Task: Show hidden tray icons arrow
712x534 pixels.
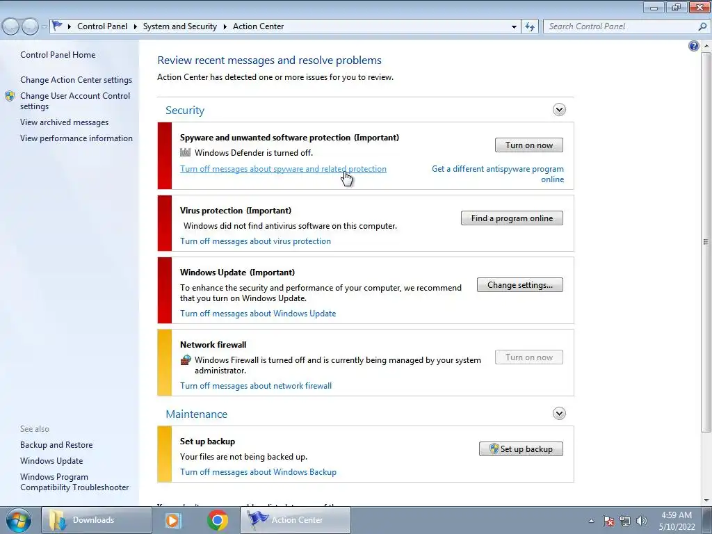Action: click(591, 521)
